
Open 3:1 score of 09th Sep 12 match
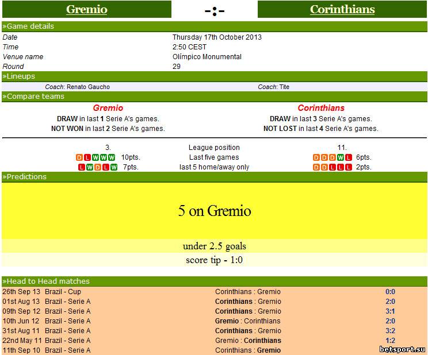pos(391,311)
